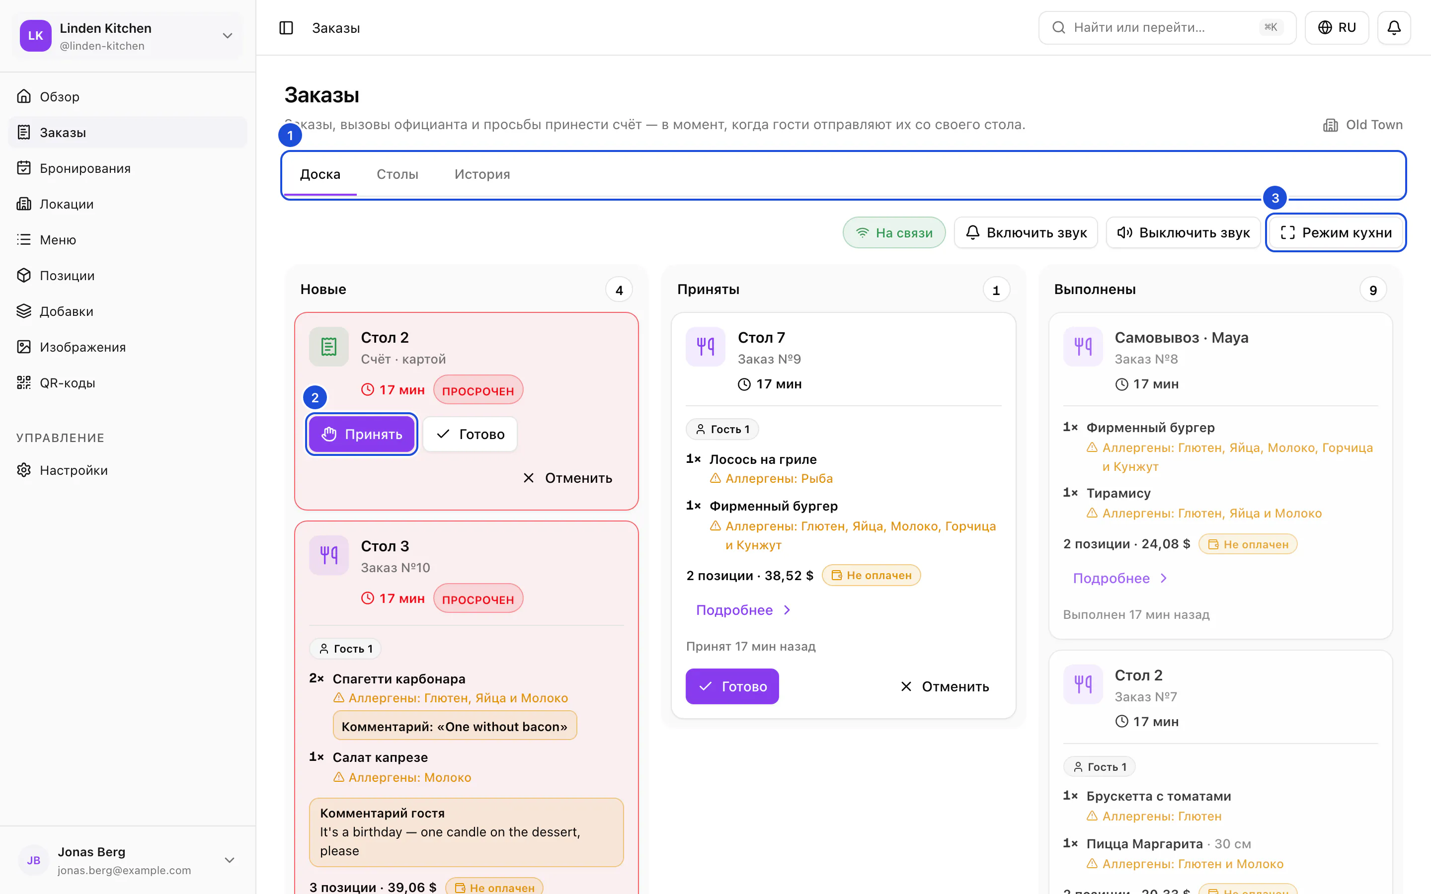
Task: Click the Изображения picture icon
Action: (x=24, y=347)
